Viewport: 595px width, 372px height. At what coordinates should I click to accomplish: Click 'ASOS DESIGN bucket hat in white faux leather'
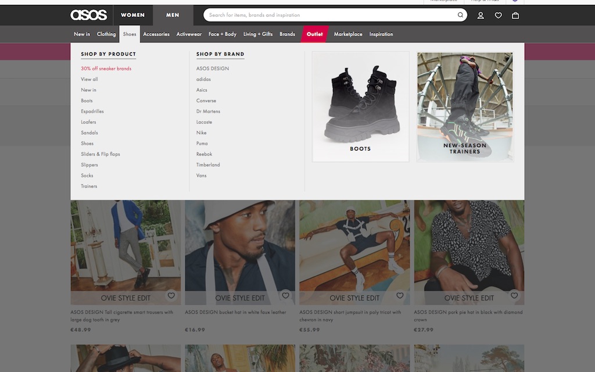(236, 312)
